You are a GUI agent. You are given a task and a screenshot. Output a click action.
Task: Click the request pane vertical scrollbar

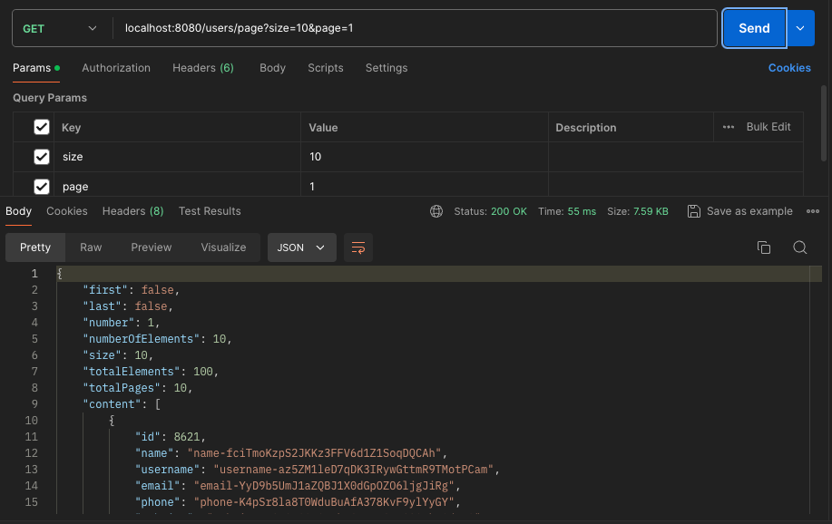(824, 123)
